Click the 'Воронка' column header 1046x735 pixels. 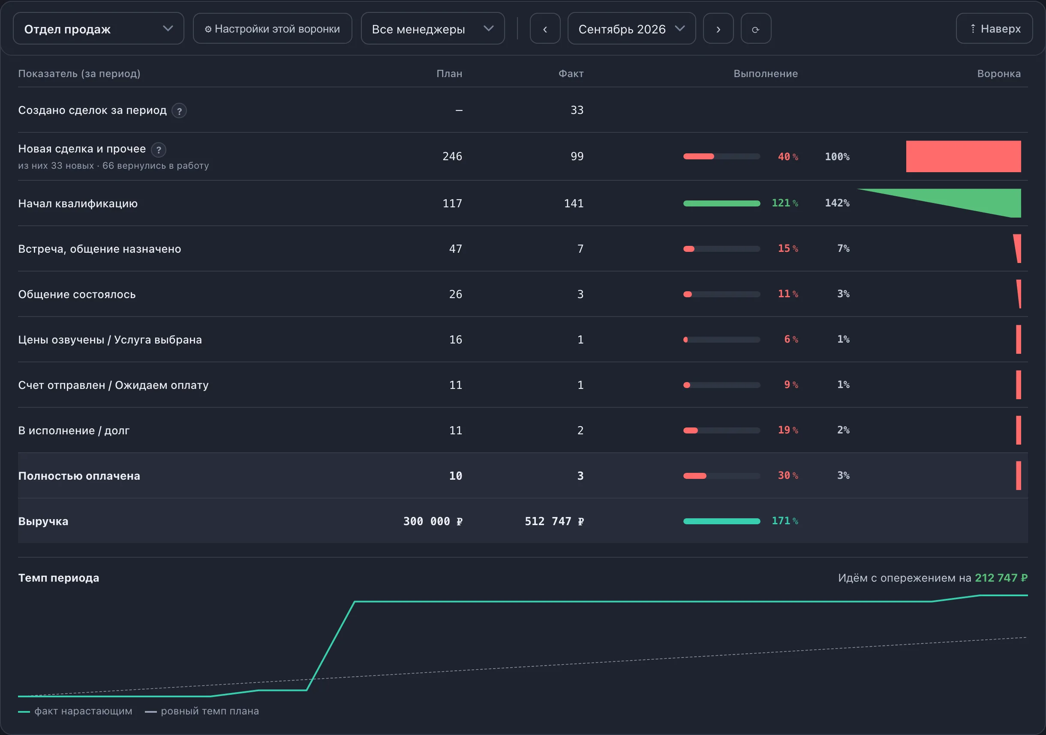(999, 74)
